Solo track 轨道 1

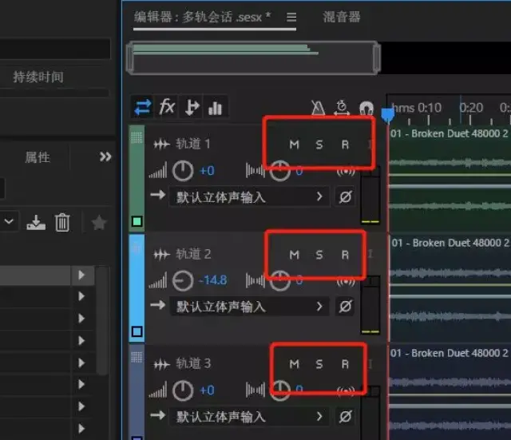pos(319,145)
